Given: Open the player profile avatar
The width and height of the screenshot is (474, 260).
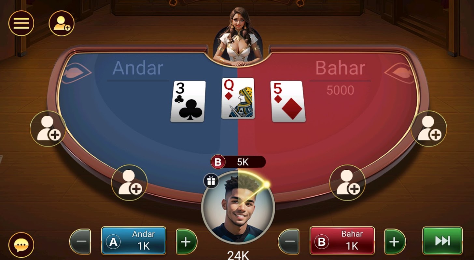Looking at the screenshot, I should (238, 207).
